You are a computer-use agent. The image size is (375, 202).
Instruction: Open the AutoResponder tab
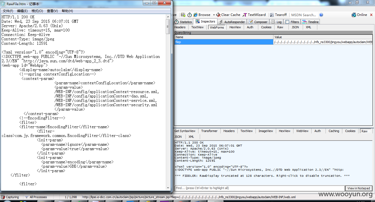pyautogui.click(x=232, y=22)
